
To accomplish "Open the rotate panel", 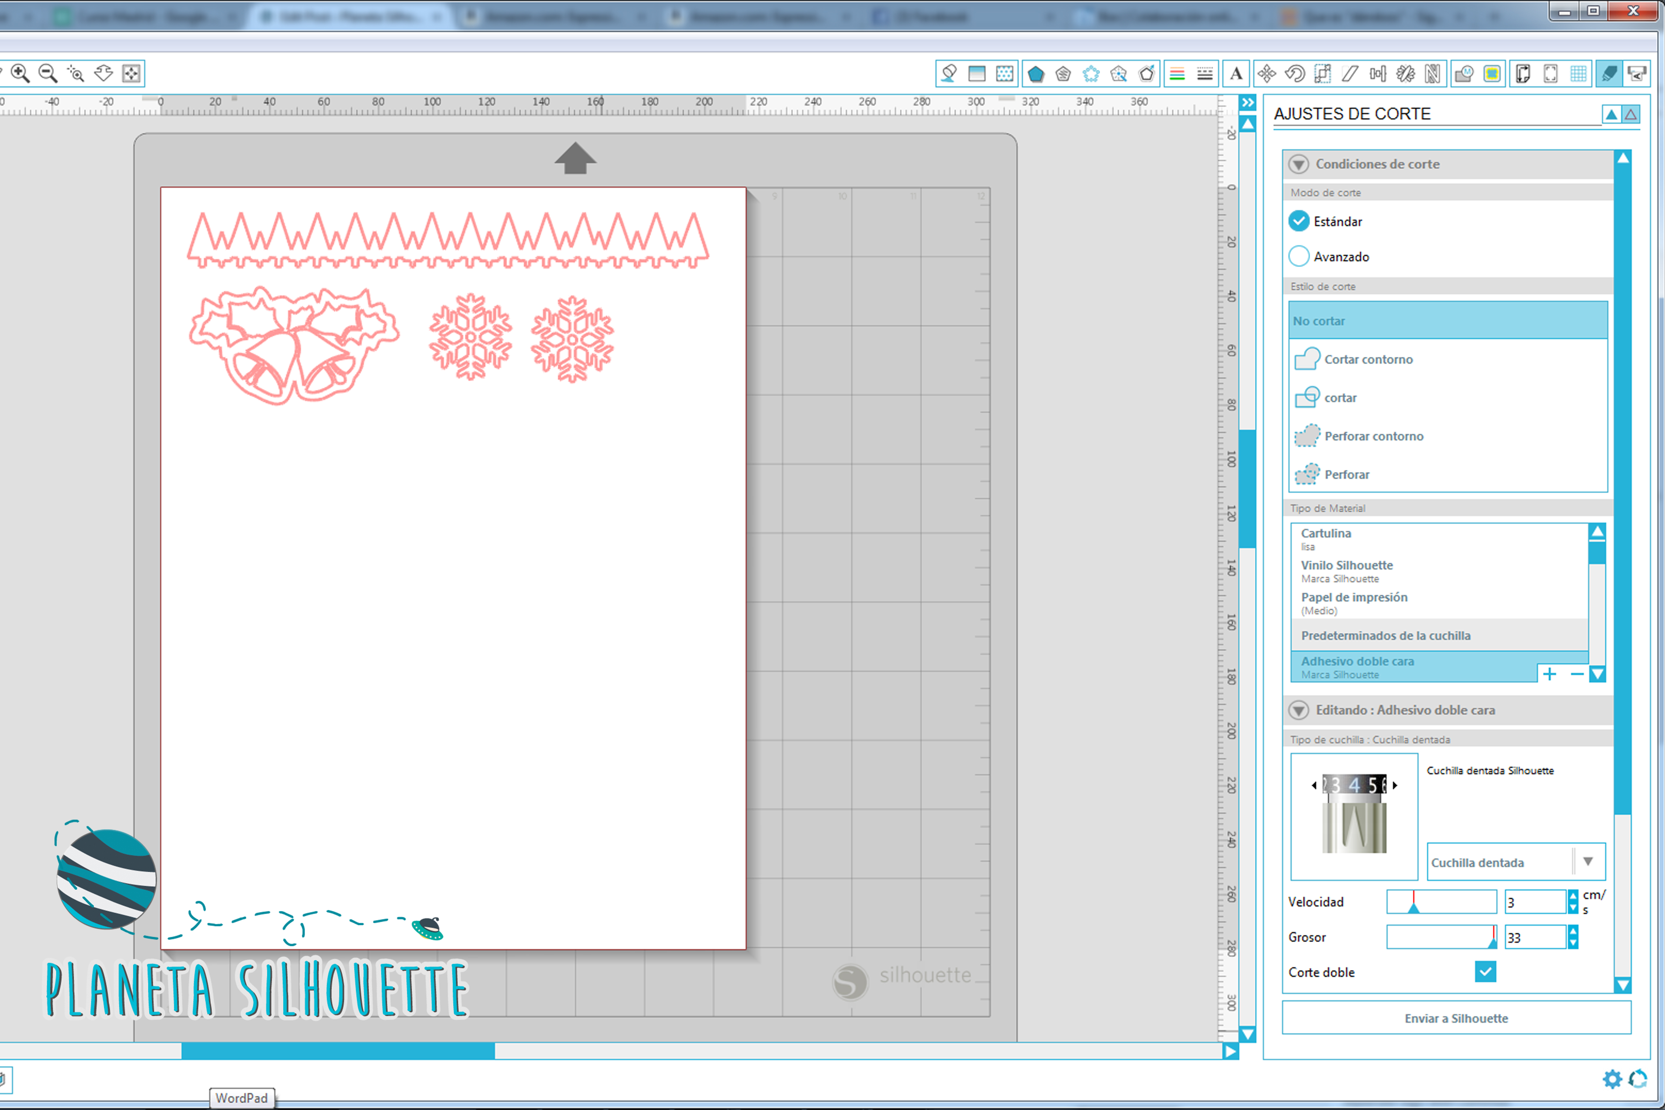I will click(x=1295, y=74).
